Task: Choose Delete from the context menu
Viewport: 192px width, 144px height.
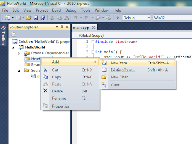Action: (x=70, y=91)
